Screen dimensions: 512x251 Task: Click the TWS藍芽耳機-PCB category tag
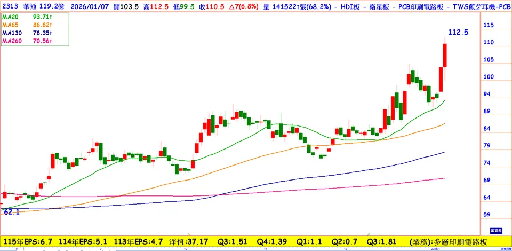coord(481,6)
